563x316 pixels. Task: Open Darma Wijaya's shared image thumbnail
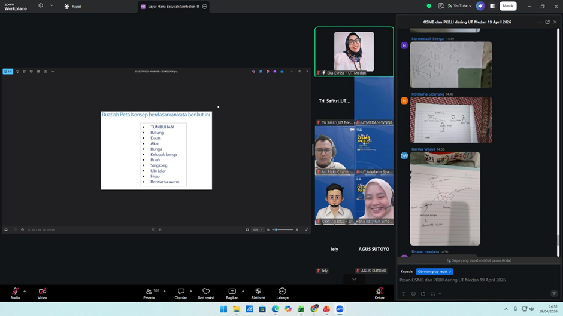click(x=445, y=198)
